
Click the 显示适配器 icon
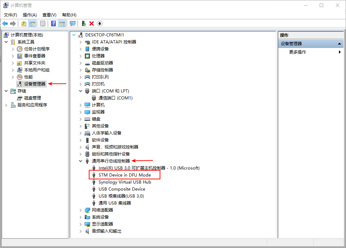[87, 224]
